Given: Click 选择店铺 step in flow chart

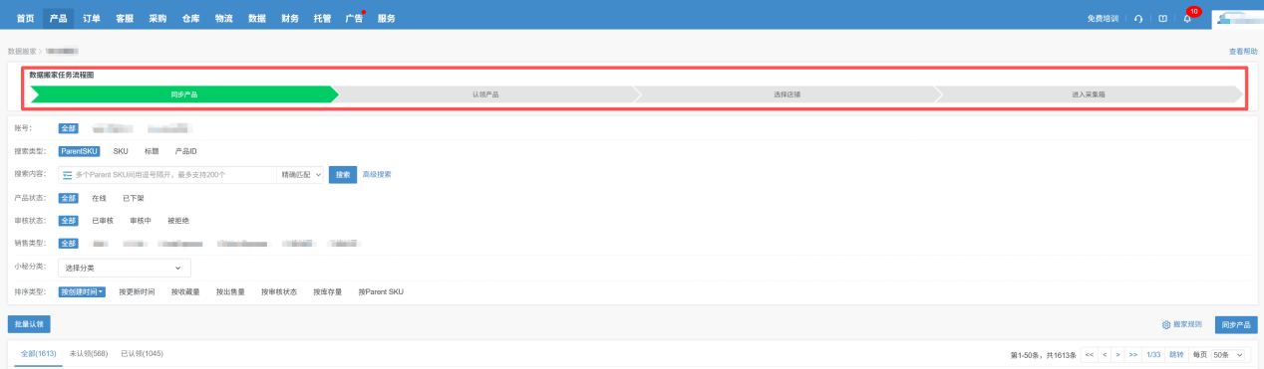Looking at the screenshot, I should point(787,94).
